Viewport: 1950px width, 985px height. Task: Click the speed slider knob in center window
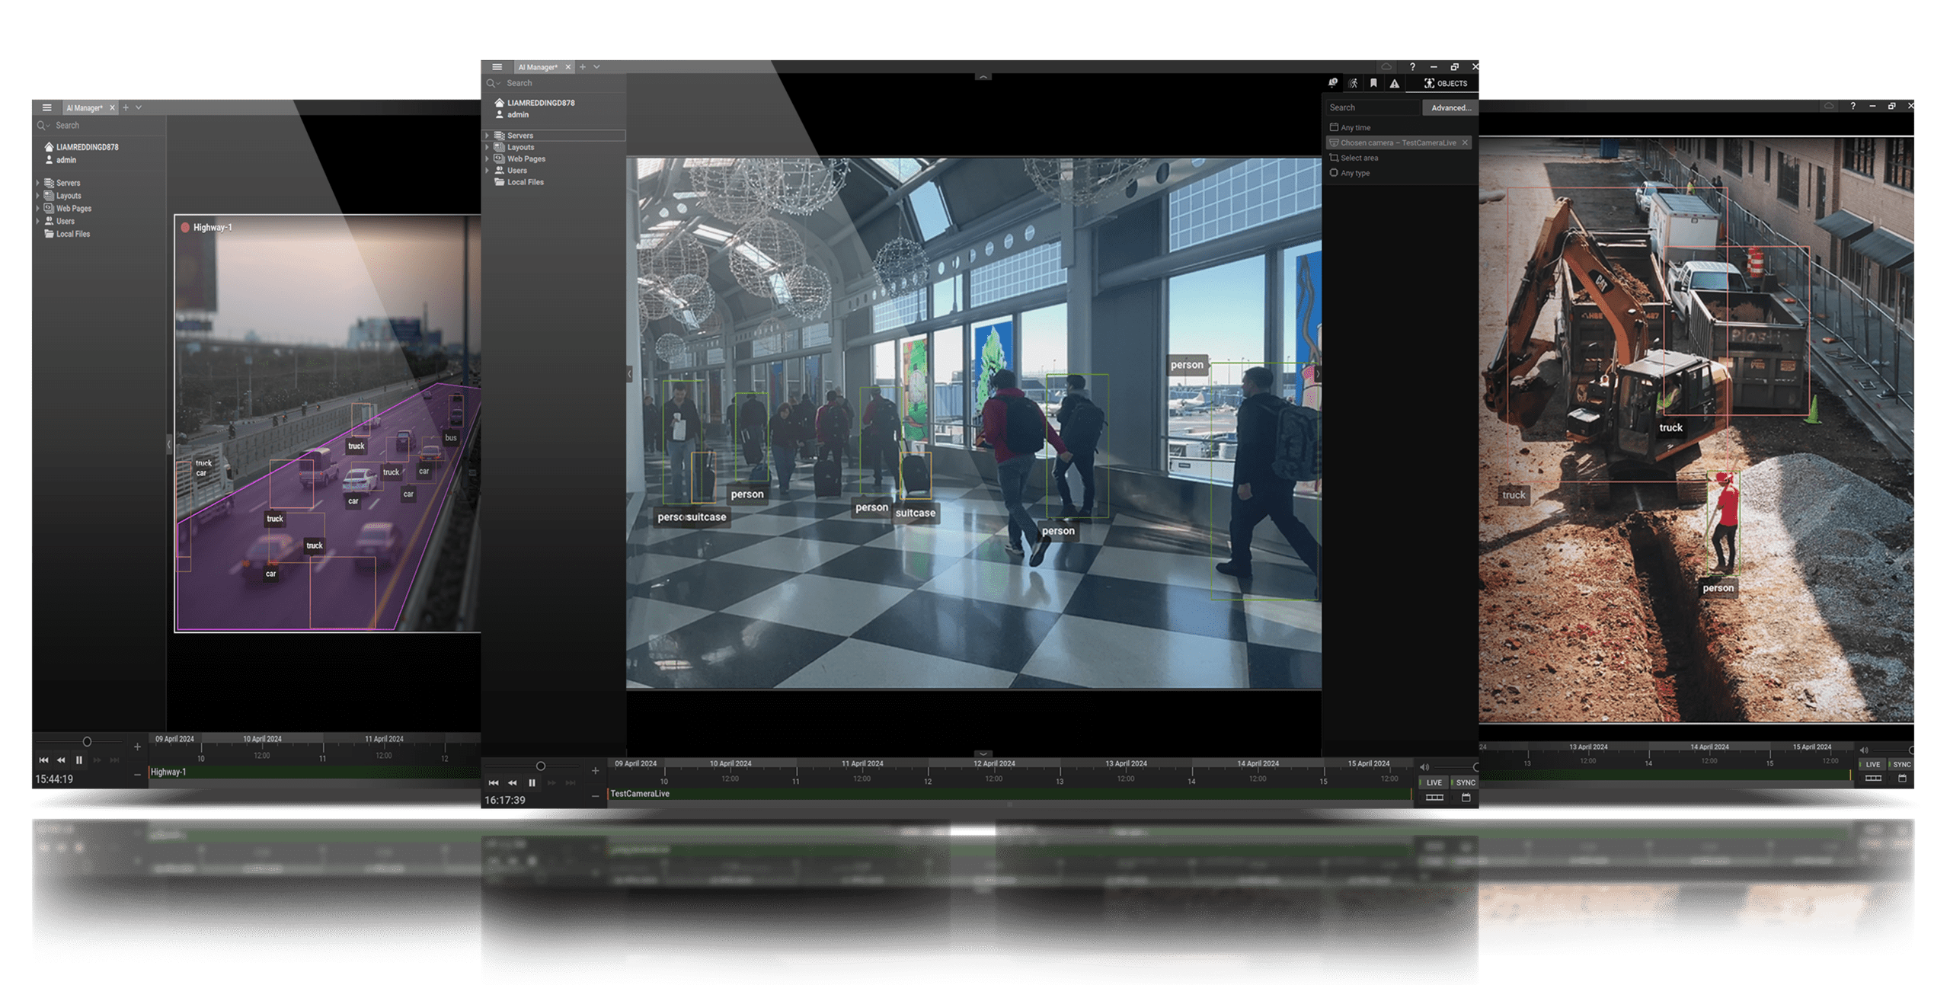point(540,766)
